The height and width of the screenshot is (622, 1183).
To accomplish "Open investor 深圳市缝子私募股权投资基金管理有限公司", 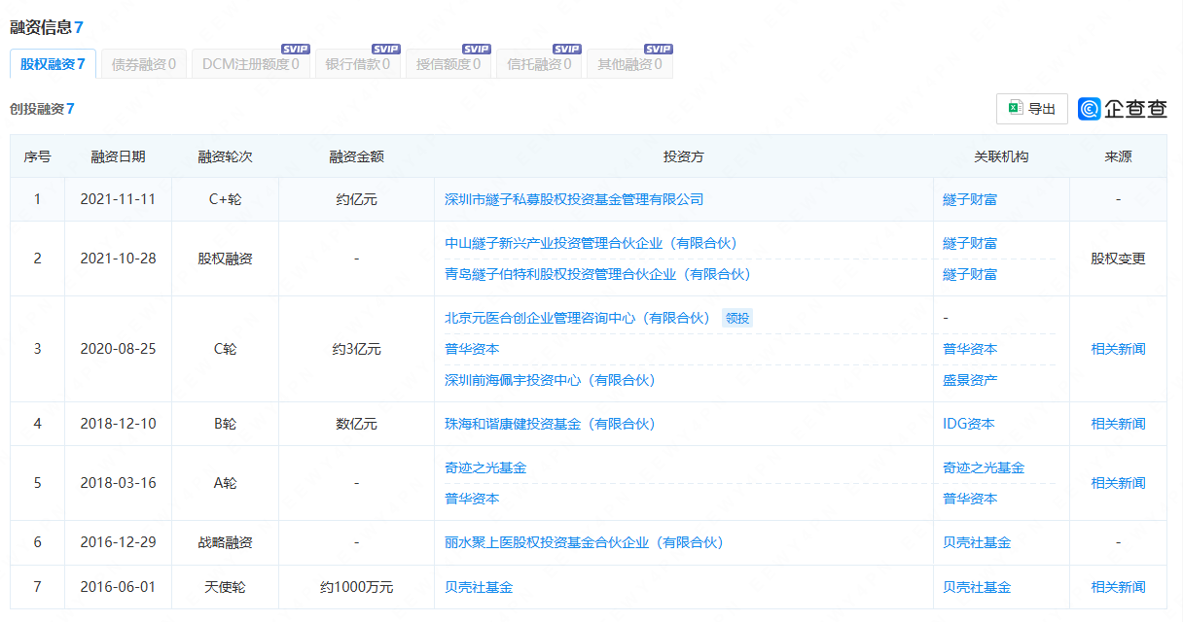I will tap(573, 199).
